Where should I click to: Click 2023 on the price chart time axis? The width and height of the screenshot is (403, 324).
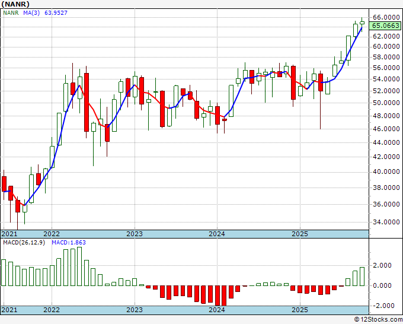click(135, 234)
